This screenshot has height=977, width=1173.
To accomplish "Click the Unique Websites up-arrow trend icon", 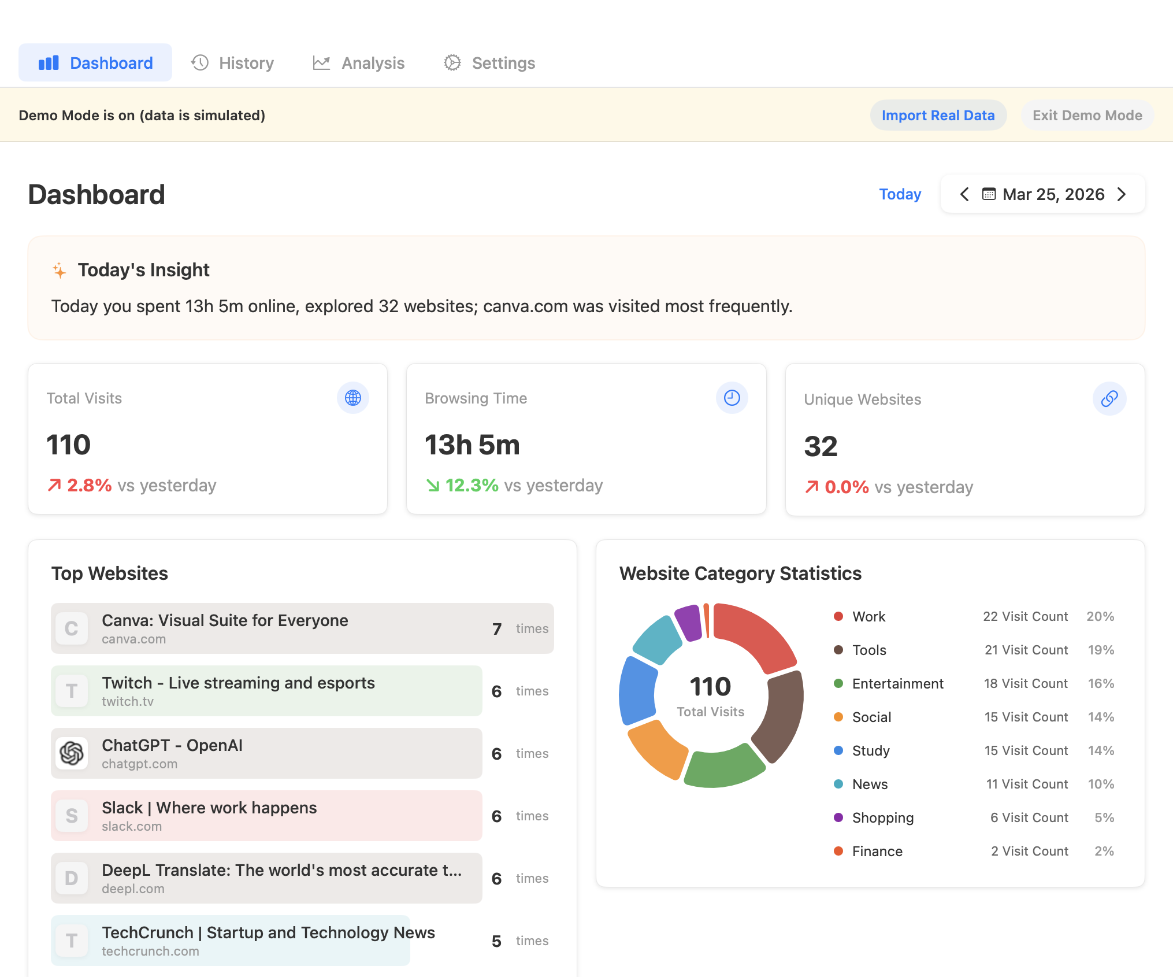I will (x=812, y=487).
